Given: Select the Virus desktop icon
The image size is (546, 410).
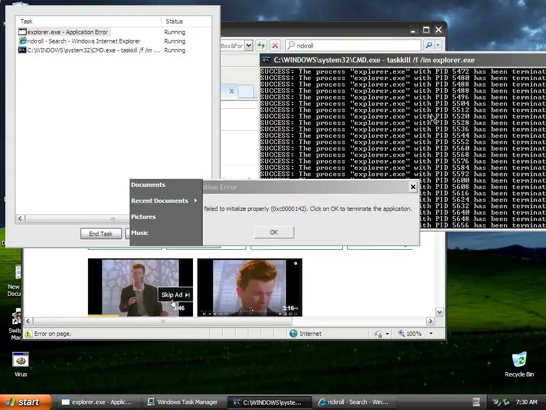Looking at the screenshot, I should (x=21, y=365).
